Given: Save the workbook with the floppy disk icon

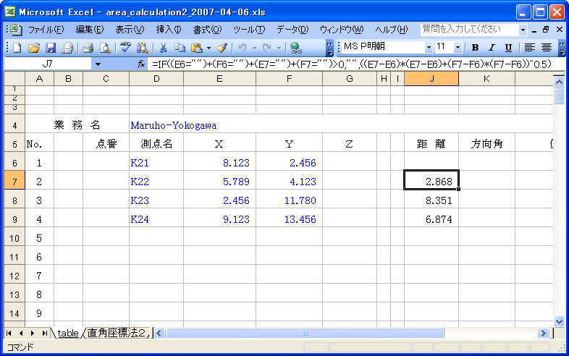Looking at the screenshot, I should [51, 48].
